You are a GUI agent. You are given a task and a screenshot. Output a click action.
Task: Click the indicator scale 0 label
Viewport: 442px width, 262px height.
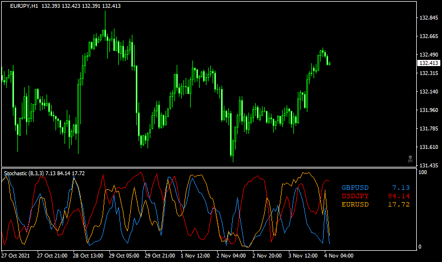(421, 247)
